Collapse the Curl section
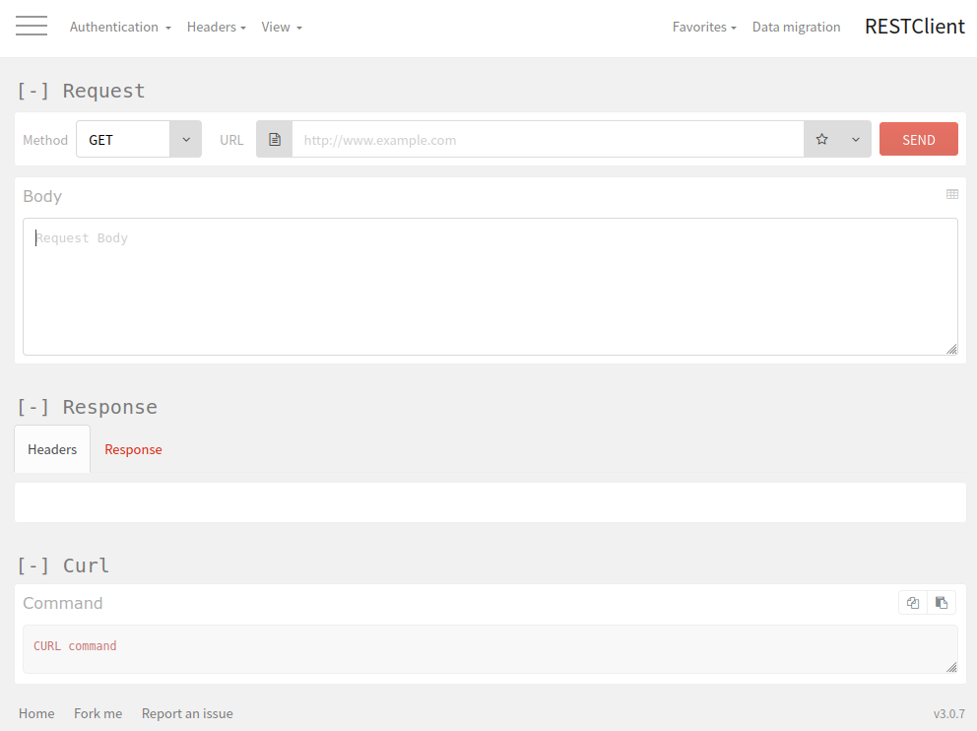Image resolution: width=977 pixels, height=731 pixels. (33, 565)
